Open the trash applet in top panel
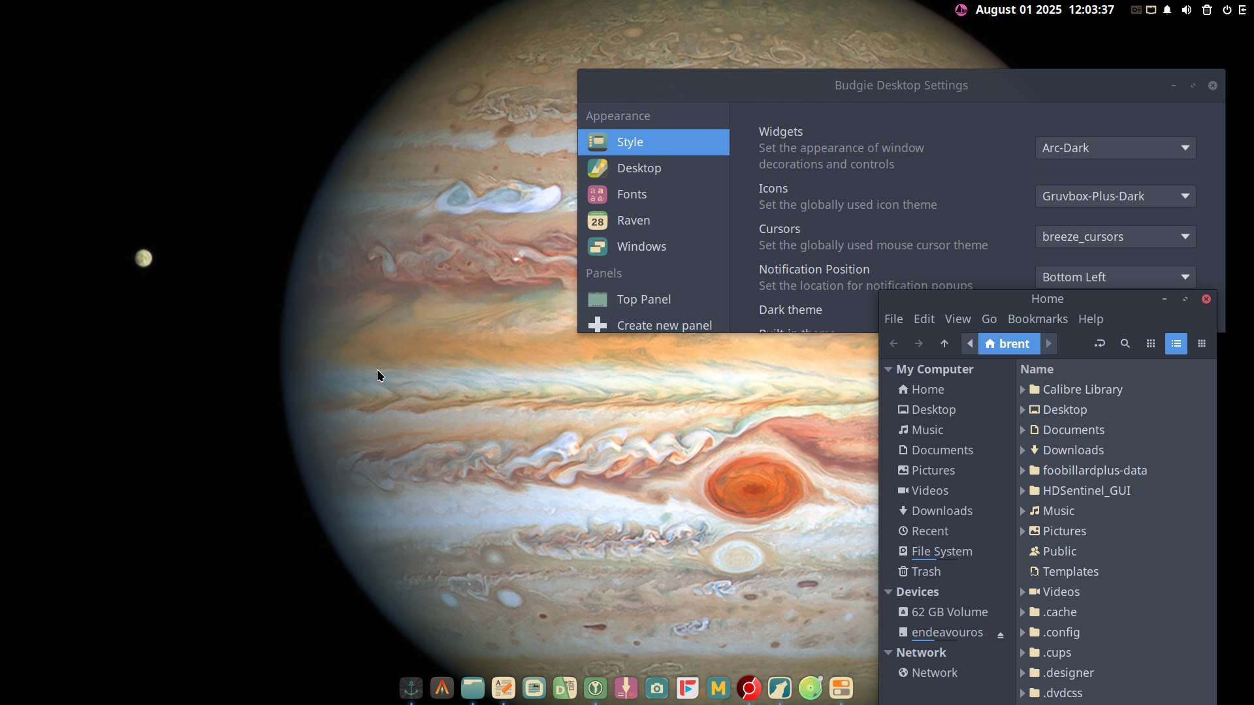Viewport: 1254px width, 705px height. [1207, 10]
